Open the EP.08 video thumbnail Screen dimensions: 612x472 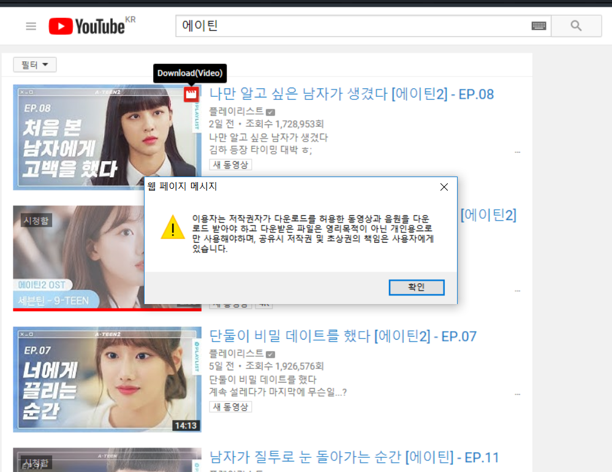107,137
